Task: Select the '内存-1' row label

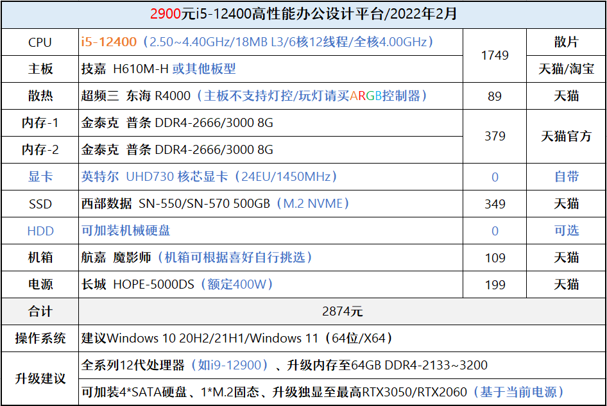Action: 40,123
